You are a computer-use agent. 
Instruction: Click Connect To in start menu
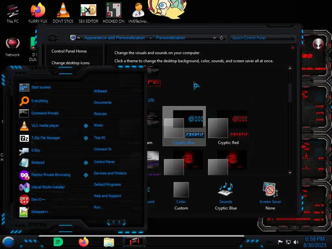103,149
